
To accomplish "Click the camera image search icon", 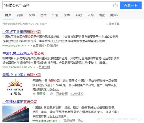I will coord(115,5).
